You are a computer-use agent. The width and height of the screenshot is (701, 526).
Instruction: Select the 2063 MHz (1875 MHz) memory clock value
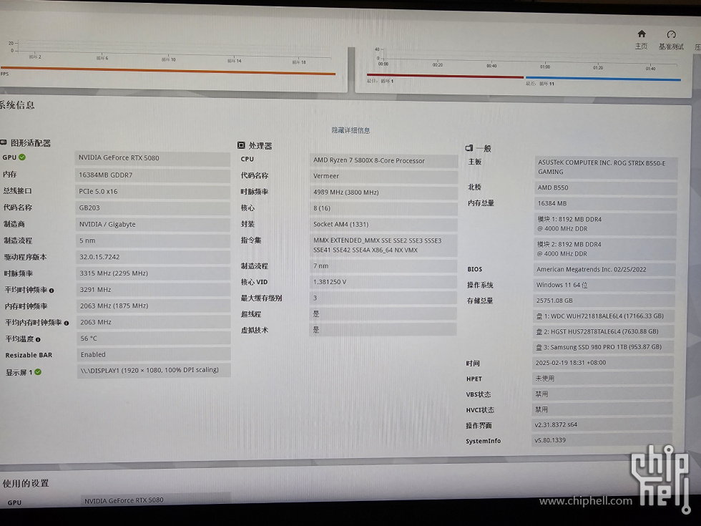point(153,306)
